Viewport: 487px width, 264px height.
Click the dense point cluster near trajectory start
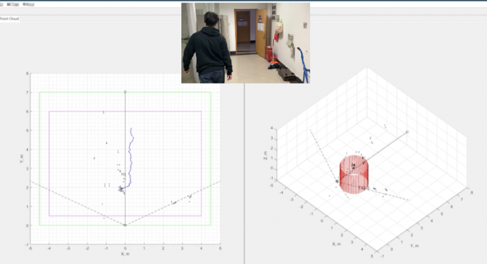tap(120, 189)
